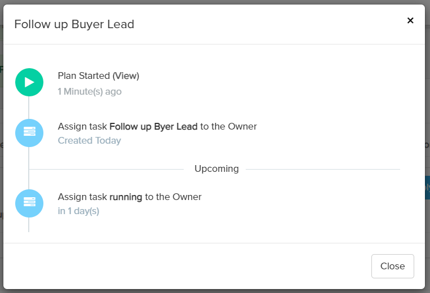Click the 'in 1 day(s)' schedule text
Image resolution: width=430 pixels, height=293 pixels.
[78, 211]
